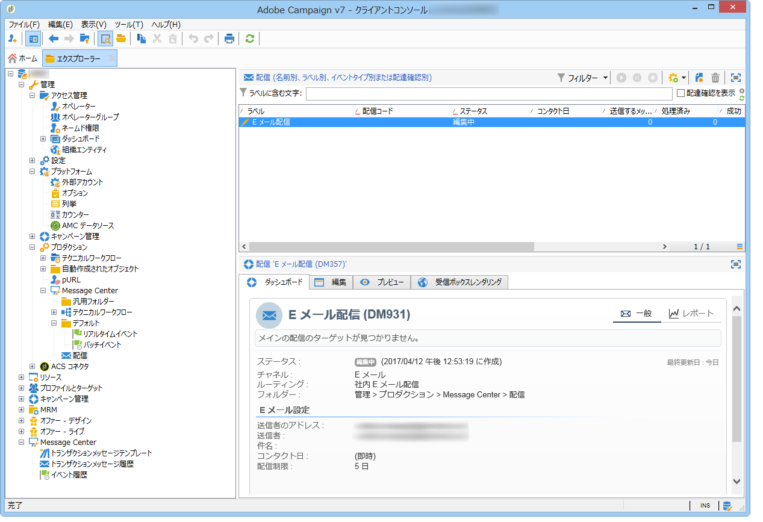Toggle the navigation tree panel icon

[x=33, y=39]
